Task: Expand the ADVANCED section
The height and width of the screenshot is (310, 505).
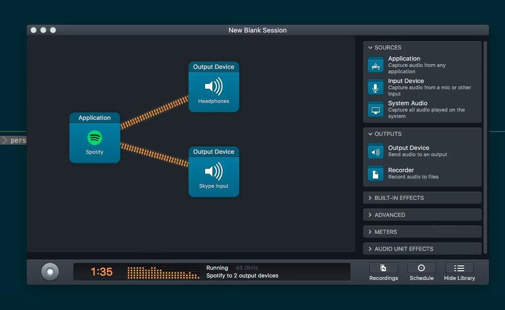Action: pyautogui.click(x=422, y=215)
